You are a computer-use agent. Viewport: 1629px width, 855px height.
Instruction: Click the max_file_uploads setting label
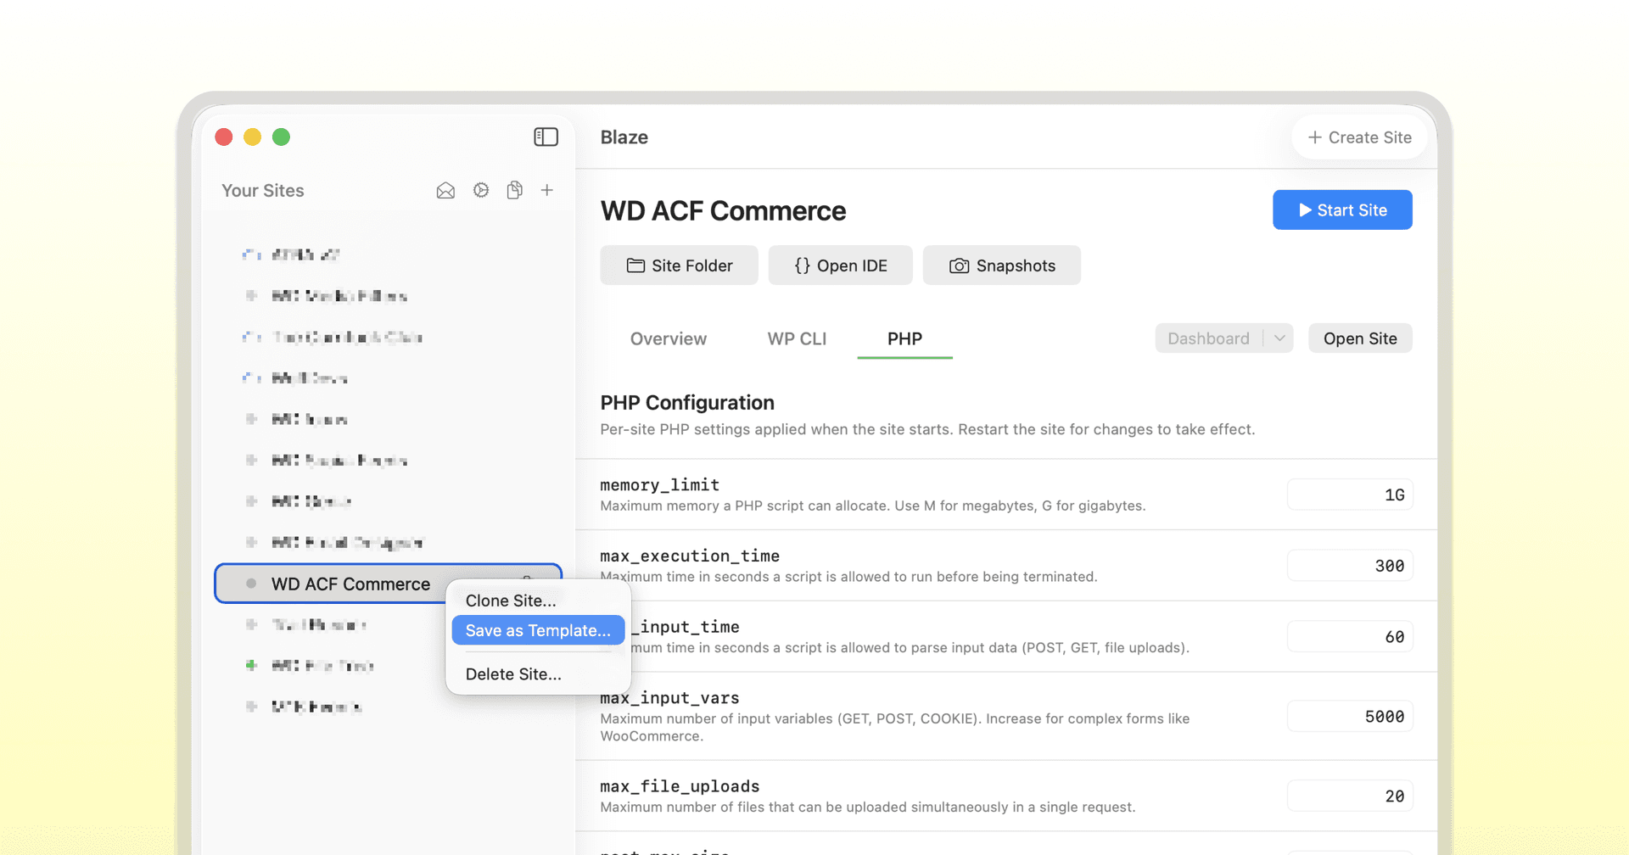pos(680,786)
